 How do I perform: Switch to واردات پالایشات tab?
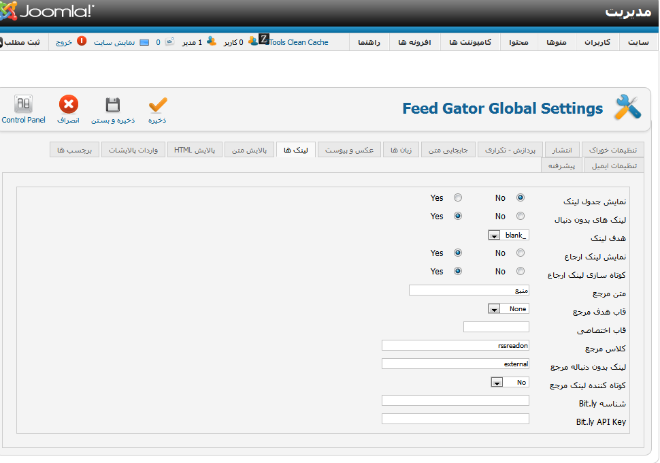(x=133, y=150)
